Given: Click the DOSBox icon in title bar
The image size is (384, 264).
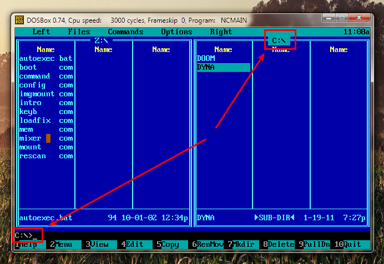Looking at the screenshot, I should coord(19,20).
